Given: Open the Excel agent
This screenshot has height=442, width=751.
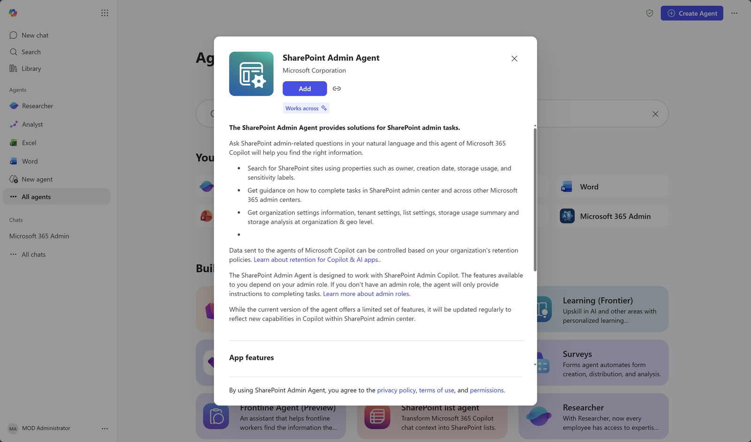Looking at the screenshot, I should 56,143.
